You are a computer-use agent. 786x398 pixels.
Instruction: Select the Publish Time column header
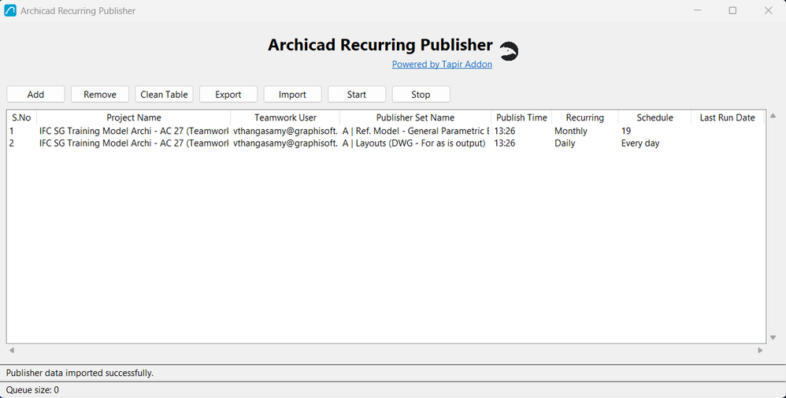(x=522, y=117)
